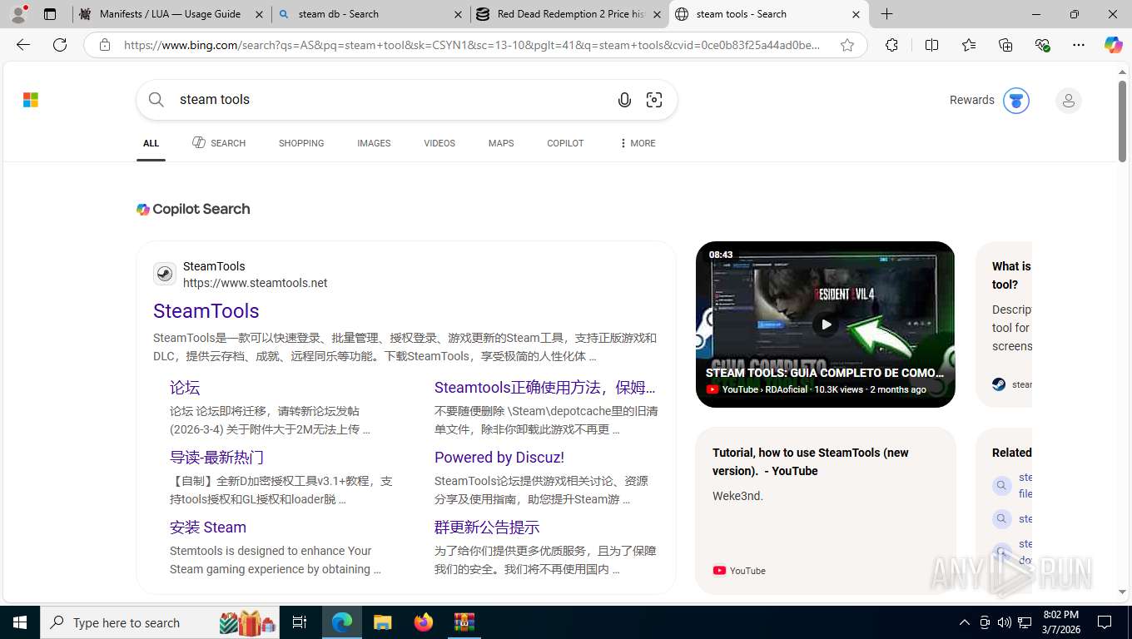Open the SHOPPING results tab

[301, 143]
